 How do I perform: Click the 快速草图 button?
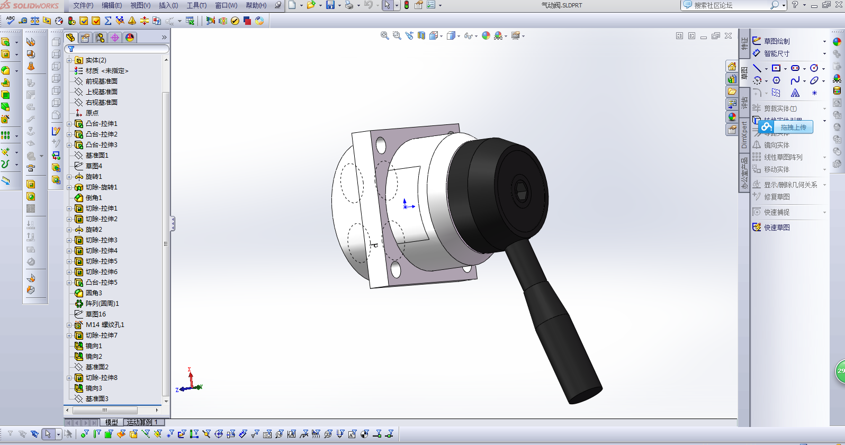point(776,228)
